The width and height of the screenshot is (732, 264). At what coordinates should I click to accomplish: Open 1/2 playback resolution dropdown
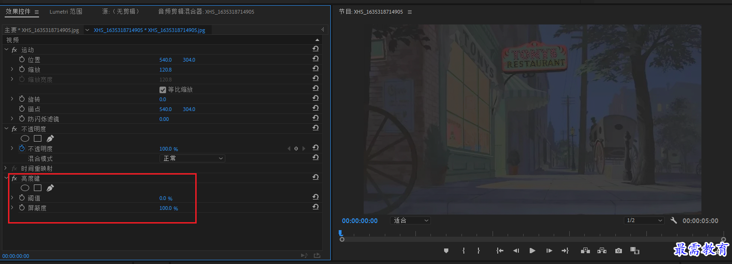pyautogui.click(x=644, y=220)
